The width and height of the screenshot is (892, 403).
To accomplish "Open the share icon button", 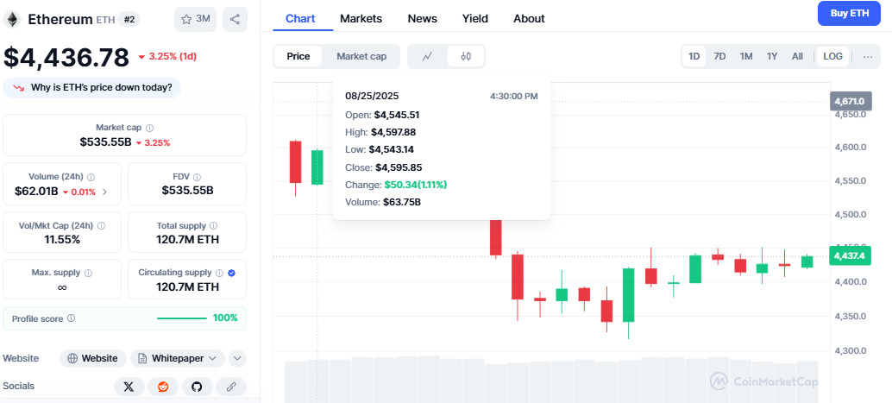I will (235, 19).
